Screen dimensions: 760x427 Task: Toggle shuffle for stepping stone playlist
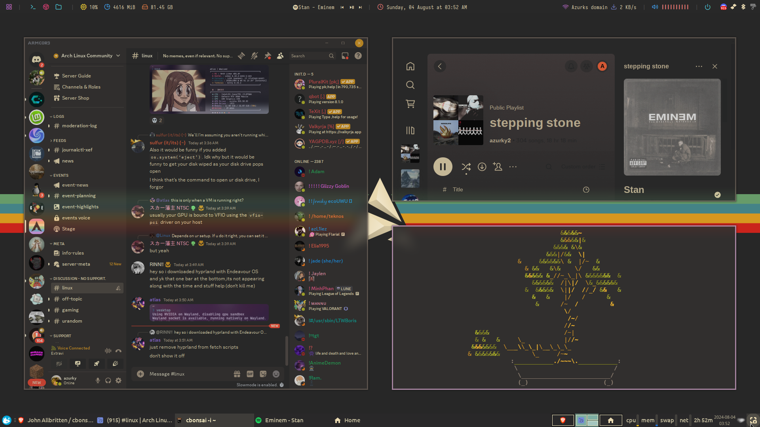[466, 167]
